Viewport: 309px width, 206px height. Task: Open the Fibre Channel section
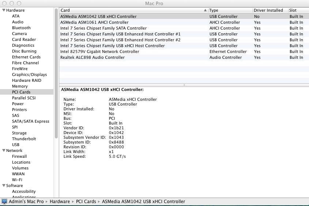pyautogui.click(x=26, y=63)
